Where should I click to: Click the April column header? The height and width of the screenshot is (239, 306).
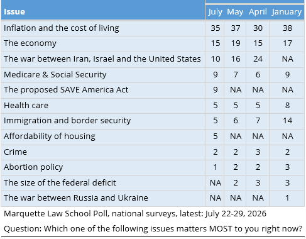coord(258,12)
